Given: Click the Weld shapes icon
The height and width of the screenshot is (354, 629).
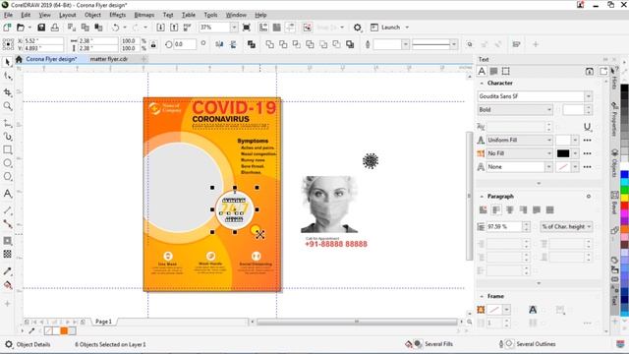Looking at the screenshot, I should [270, 44].
